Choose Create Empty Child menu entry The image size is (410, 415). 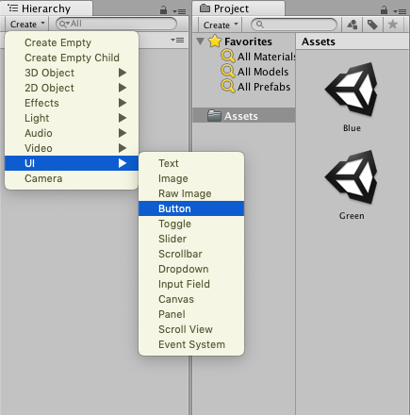point(72,58)
